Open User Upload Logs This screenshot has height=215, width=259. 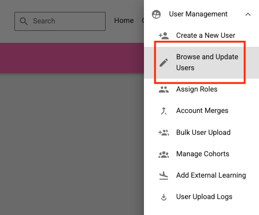(204, 197)
